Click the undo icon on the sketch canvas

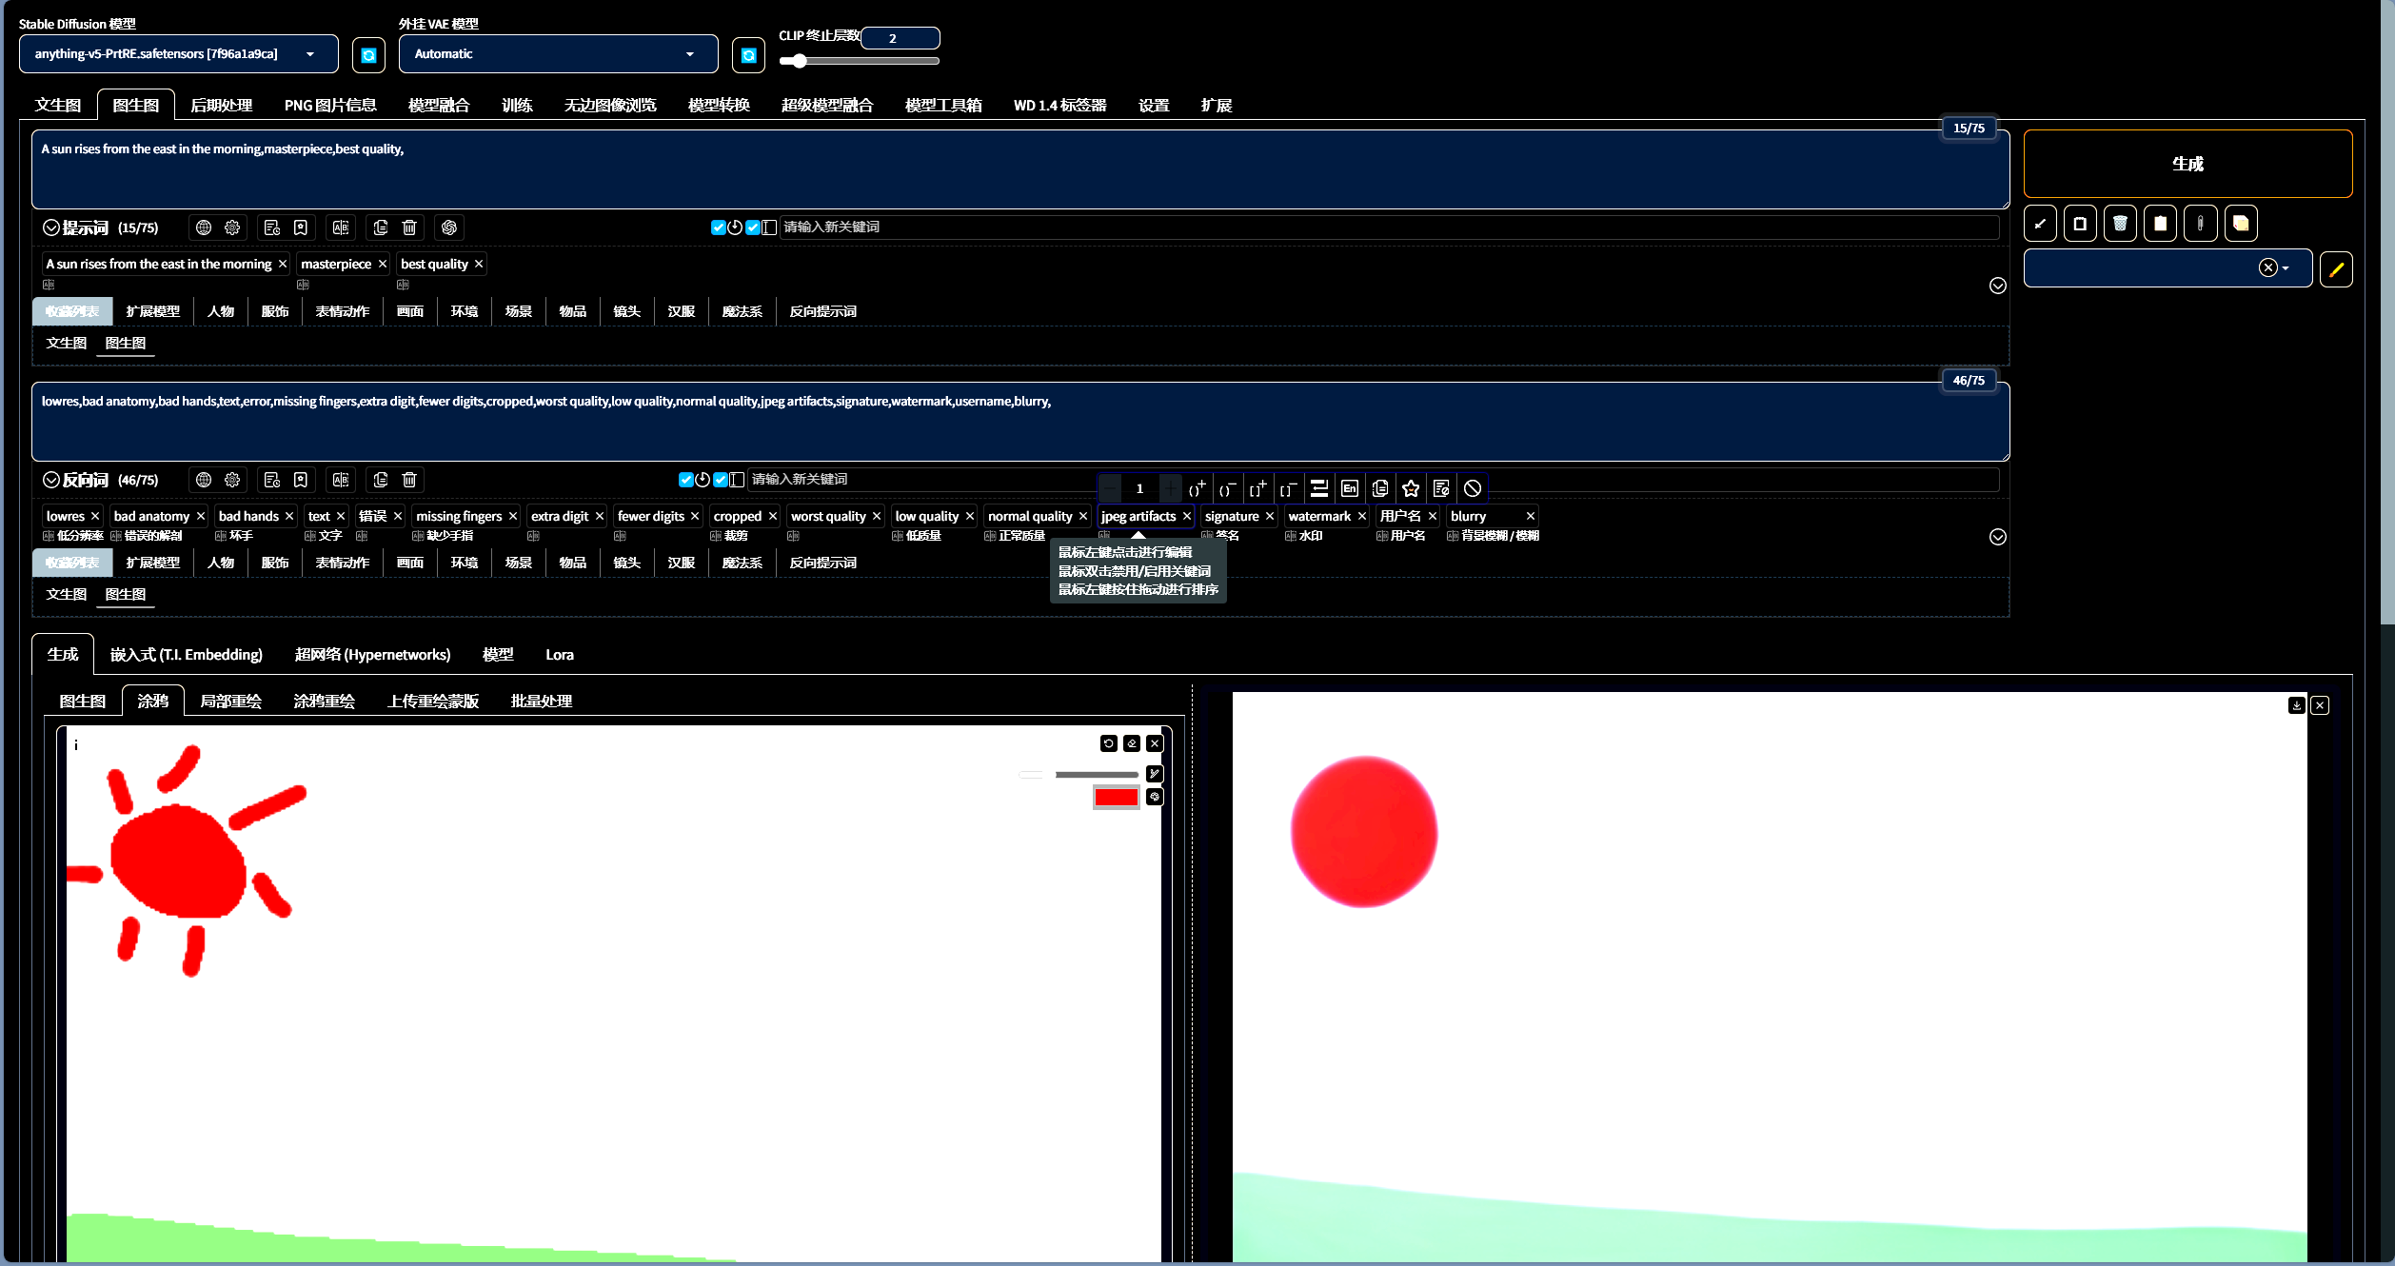pos(1109,743)
